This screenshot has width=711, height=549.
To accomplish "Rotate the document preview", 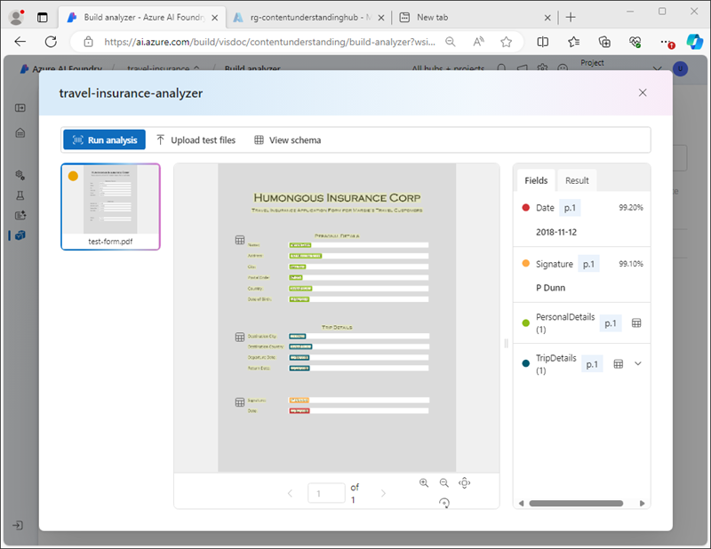I will pyautogui.click(x=444, y=503).
